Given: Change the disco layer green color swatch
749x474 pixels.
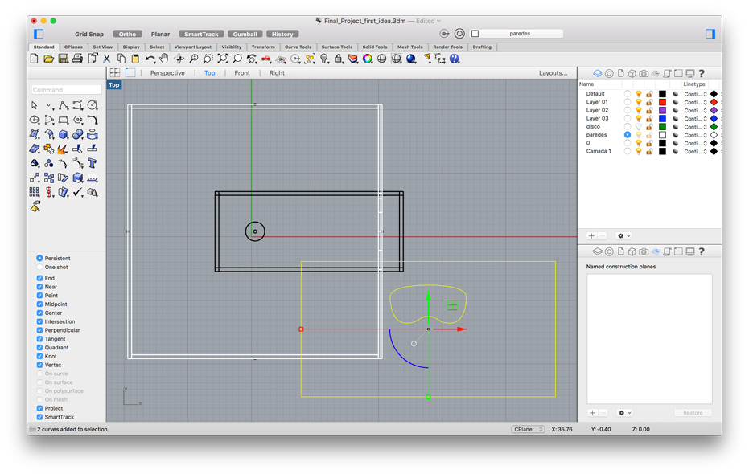Looking at the screenshot, I should point(662,127).
